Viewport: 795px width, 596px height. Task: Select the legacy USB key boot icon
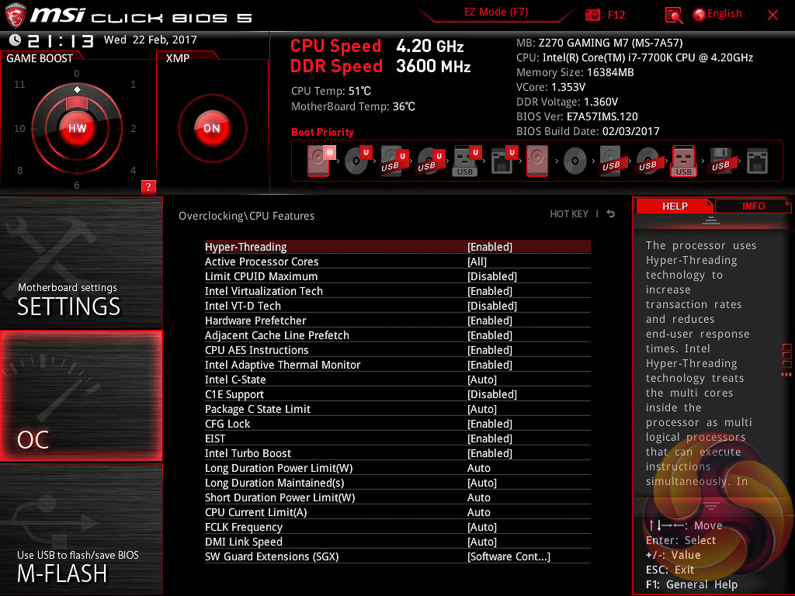point(683,161)
